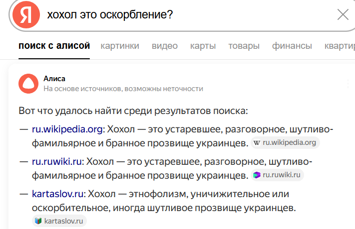
Task: Open the 'товары' tab
Action: click(244, 46)
